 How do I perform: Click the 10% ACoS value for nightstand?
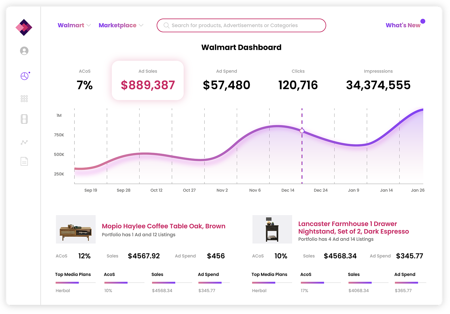point(281,256)
